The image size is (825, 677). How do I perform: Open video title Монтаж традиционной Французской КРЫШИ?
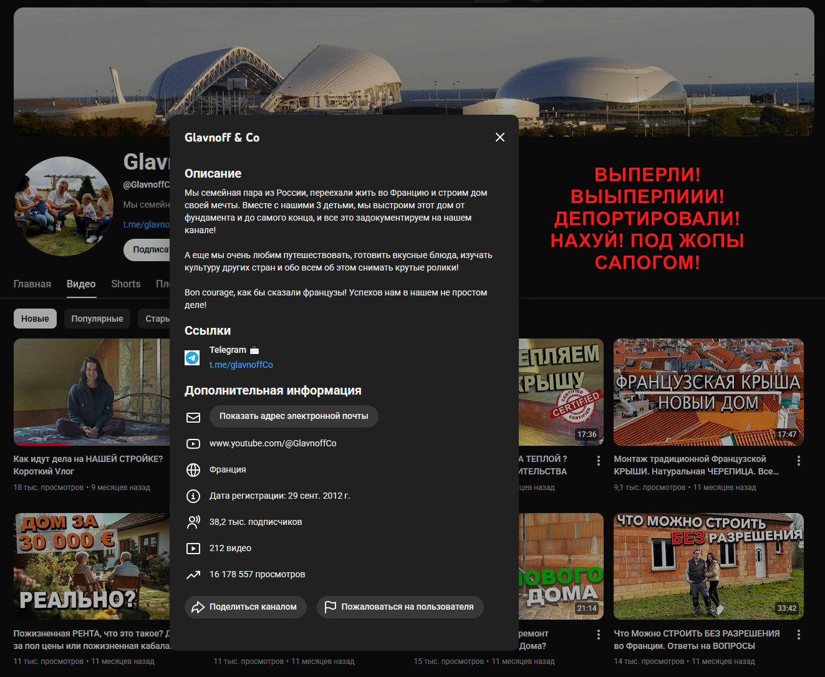(696, 465)
